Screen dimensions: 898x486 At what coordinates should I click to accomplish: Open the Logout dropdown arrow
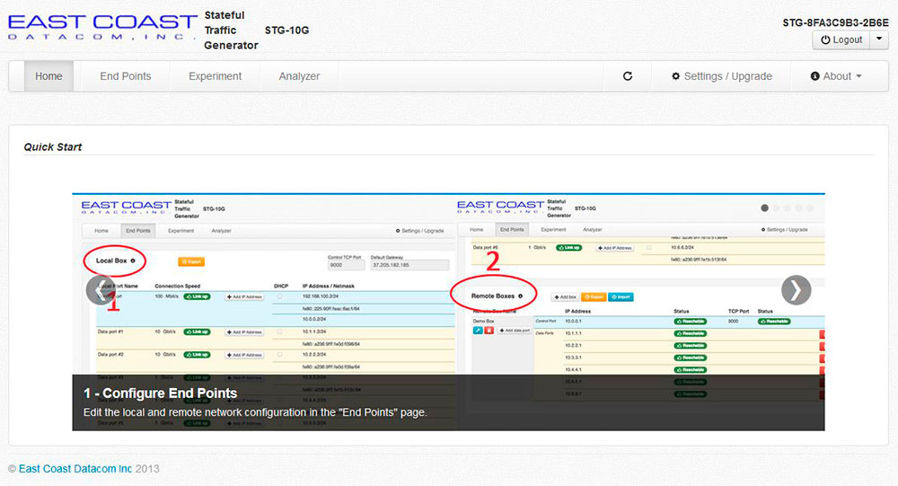coord(879,40)
